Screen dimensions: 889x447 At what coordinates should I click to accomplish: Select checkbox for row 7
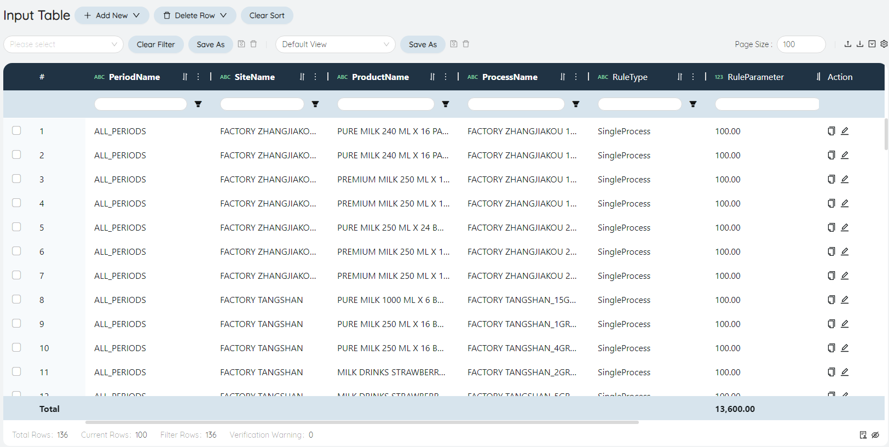(x=16, y=275)
